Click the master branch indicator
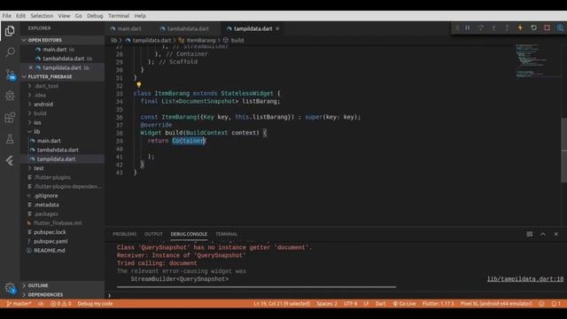The image size is (567, 319). coord(19,304)
